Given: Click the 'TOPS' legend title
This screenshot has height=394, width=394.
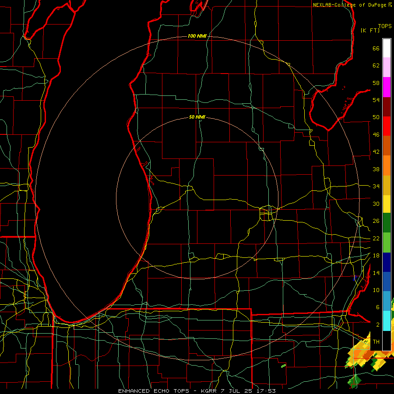Looking at the screenshot, I should pos(385,26).
